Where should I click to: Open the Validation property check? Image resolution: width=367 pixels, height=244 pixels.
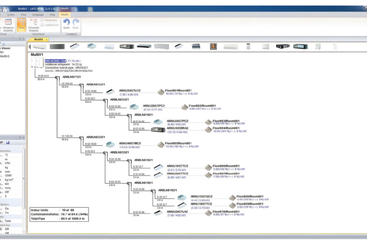coord(8,25)
